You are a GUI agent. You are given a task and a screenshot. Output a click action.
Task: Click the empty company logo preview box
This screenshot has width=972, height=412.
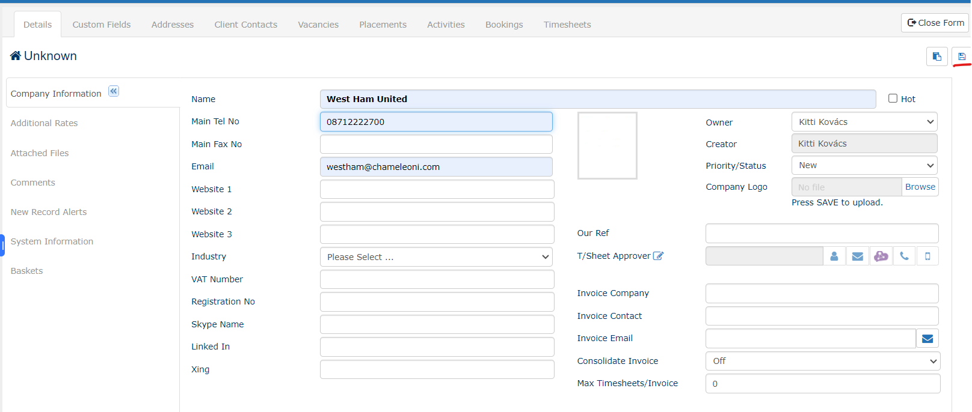(x=607, y=145)
